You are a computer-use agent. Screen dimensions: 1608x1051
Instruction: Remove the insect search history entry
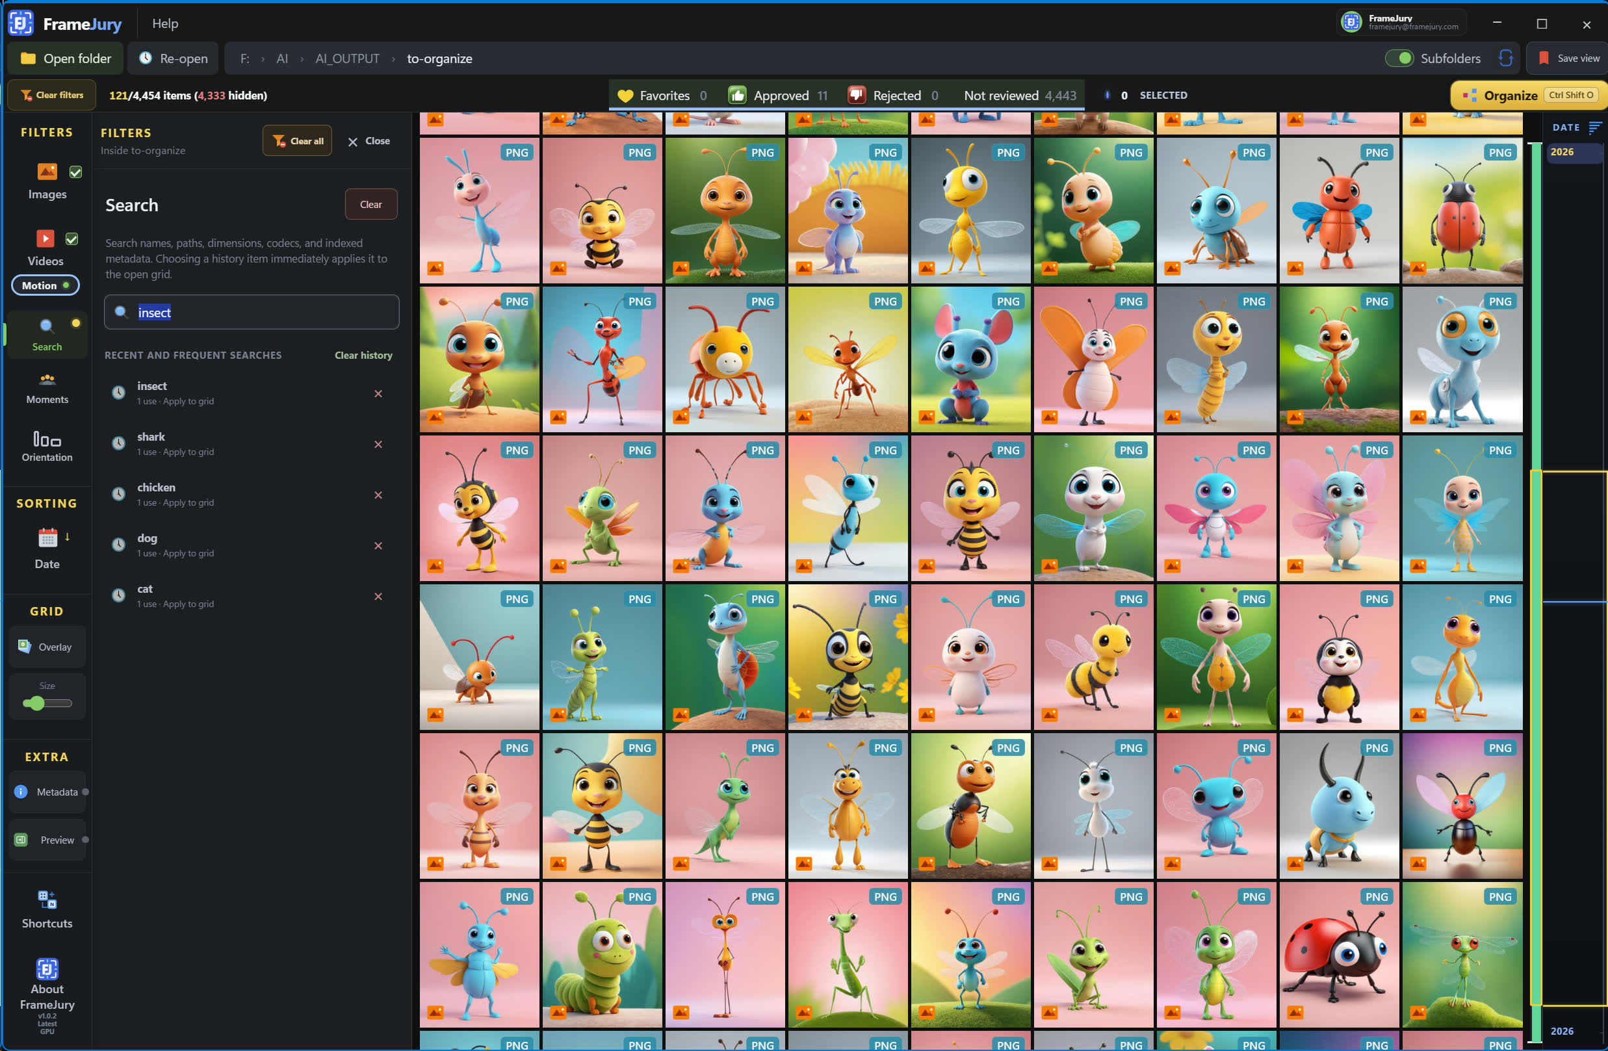point(378,394)
